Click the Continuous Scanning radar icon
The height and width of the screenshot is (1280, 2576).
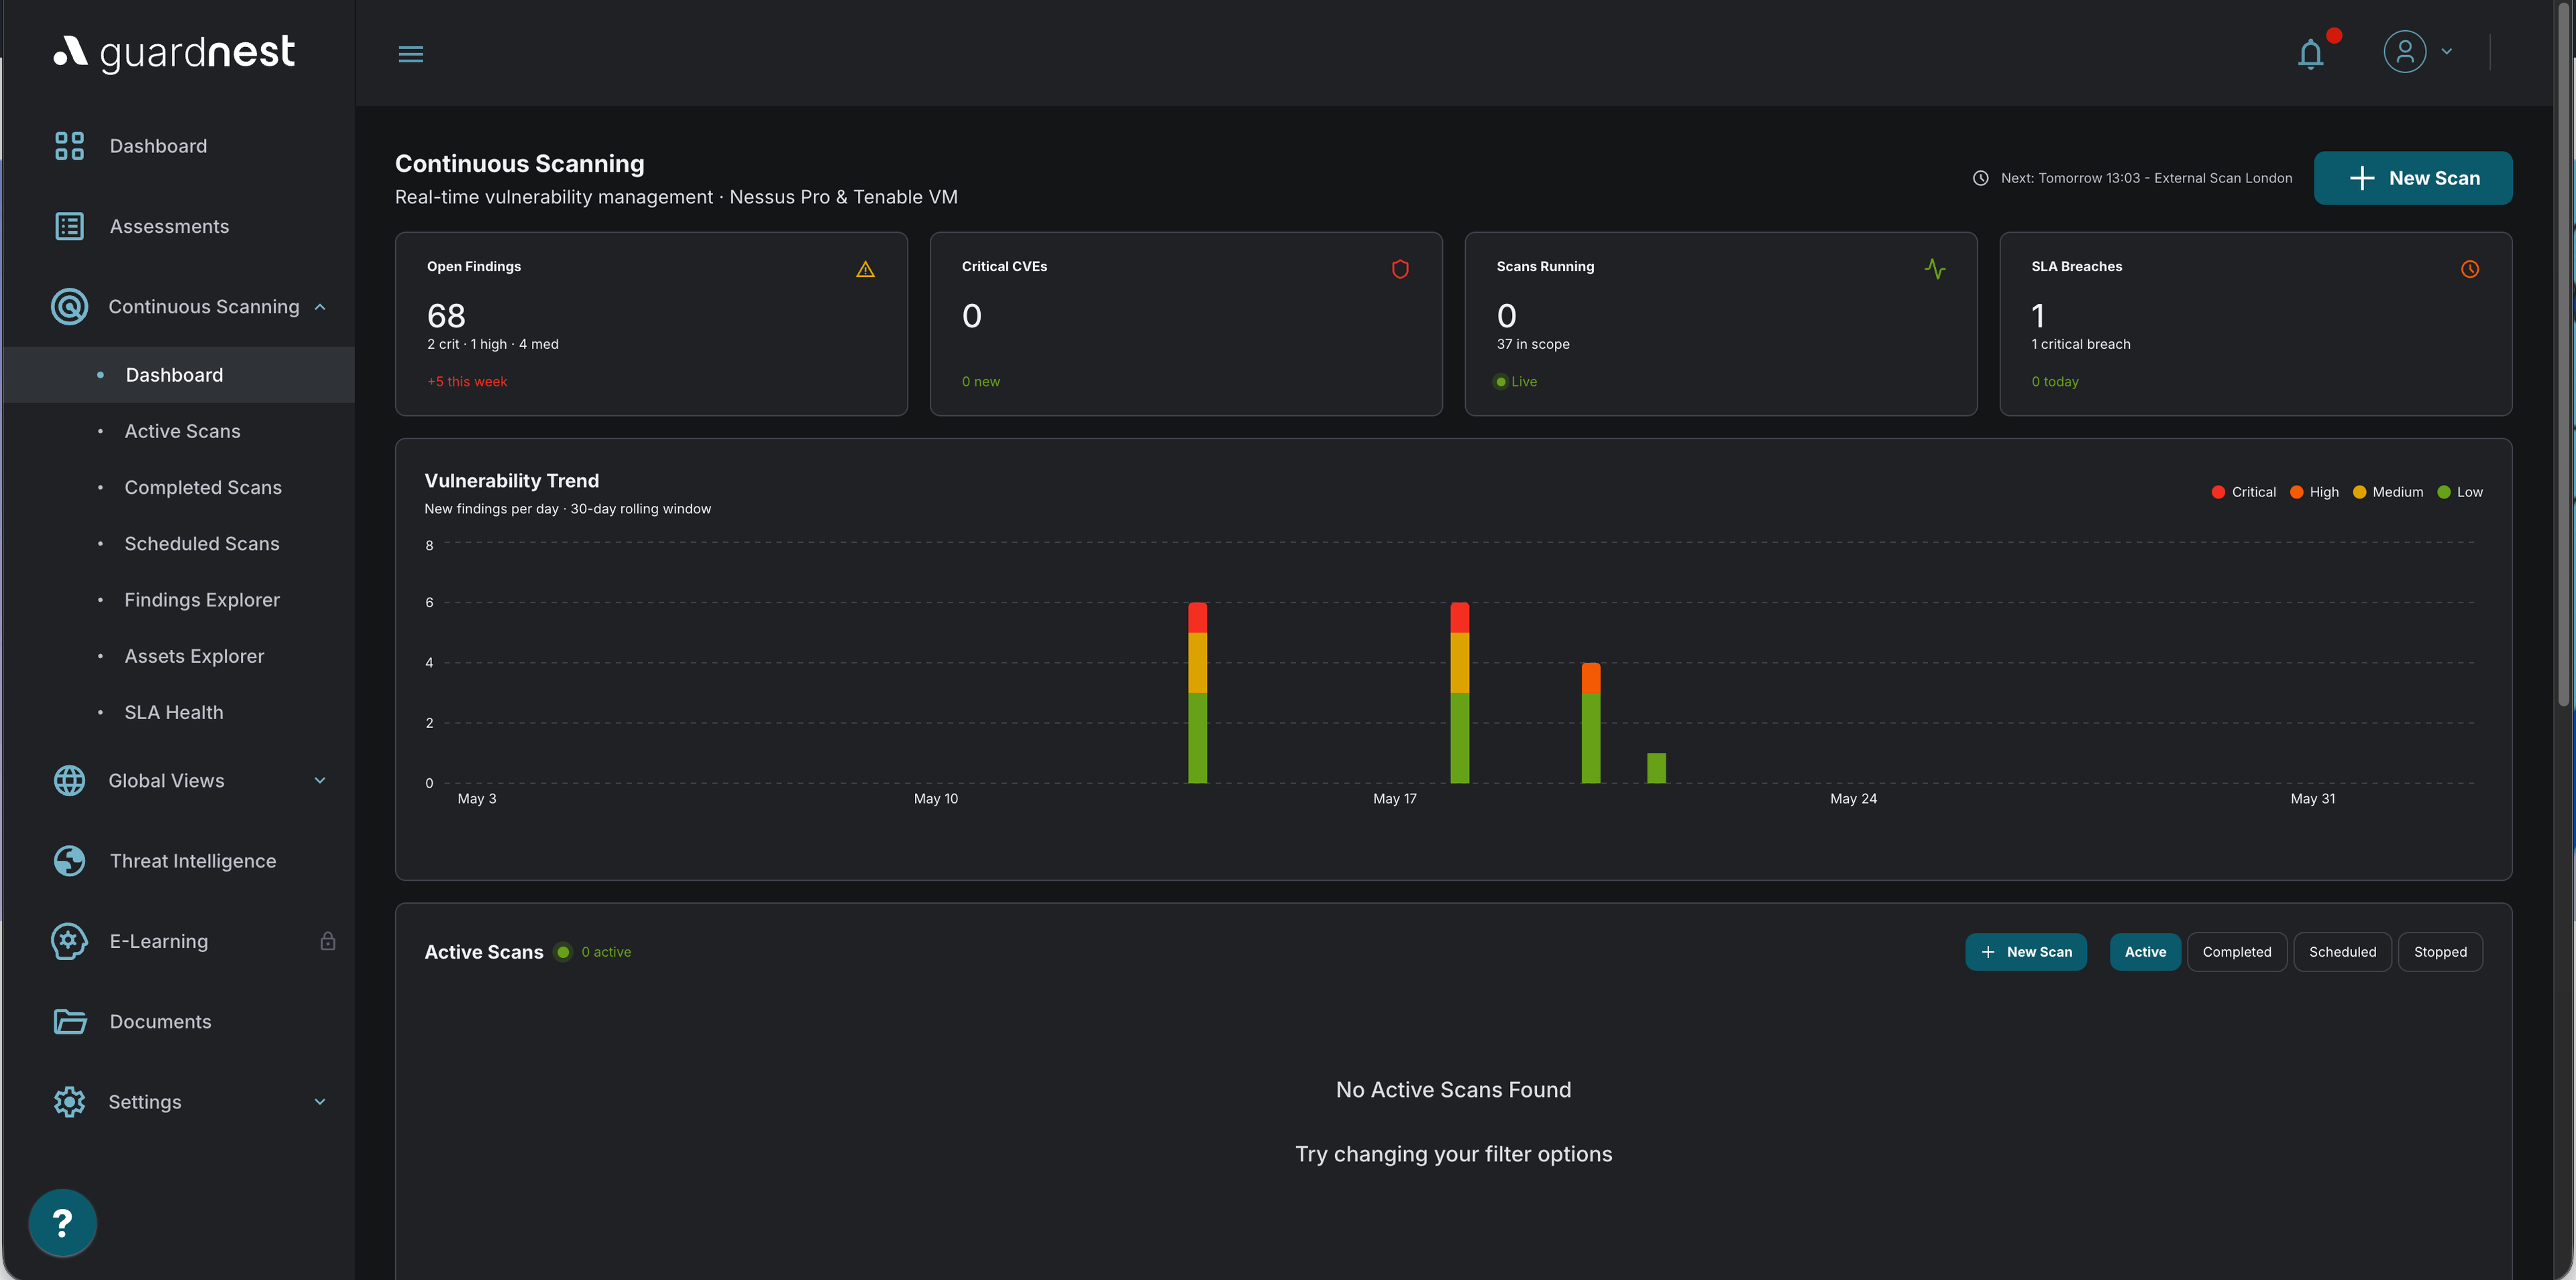click(x=69, y=307)
